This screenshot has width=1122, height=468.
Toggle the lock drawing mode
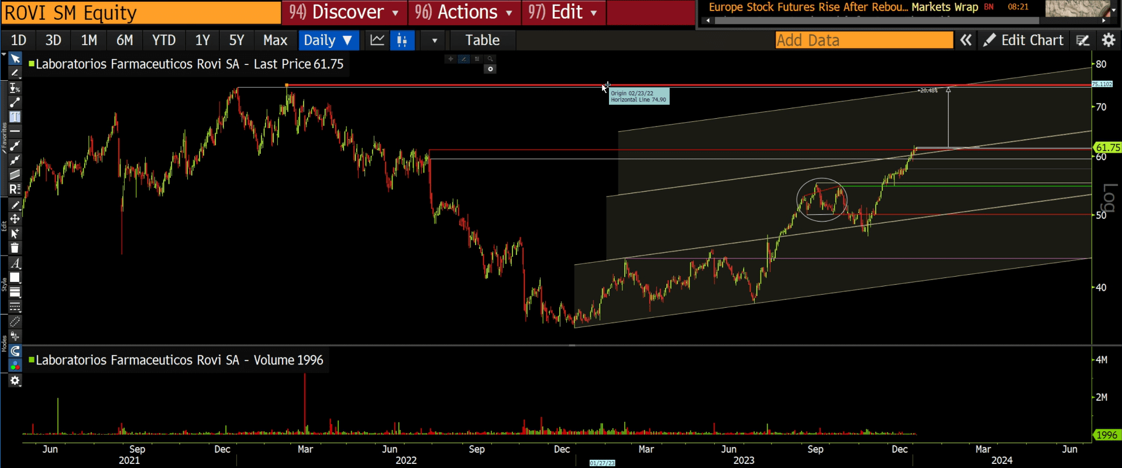click(15, 336)
